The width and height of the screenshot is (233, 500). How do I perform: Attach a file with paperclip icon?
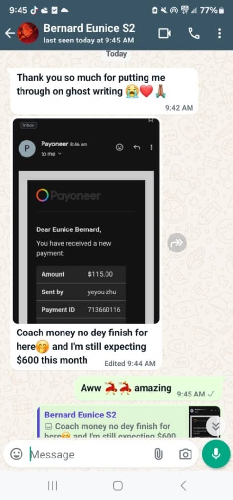pyautogui.click(x=158, y=455)
